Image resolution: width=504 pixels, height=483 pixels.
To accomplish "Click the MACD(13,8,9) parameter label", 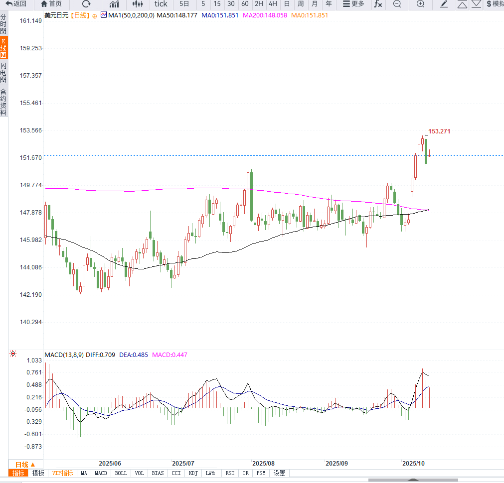I will 64,355.
